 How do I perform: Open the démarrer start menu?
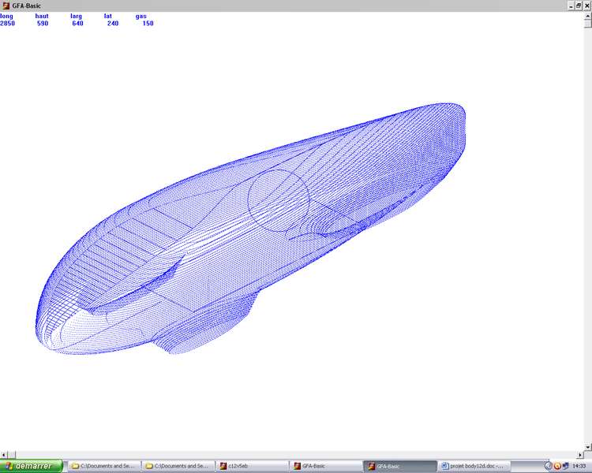32,466
